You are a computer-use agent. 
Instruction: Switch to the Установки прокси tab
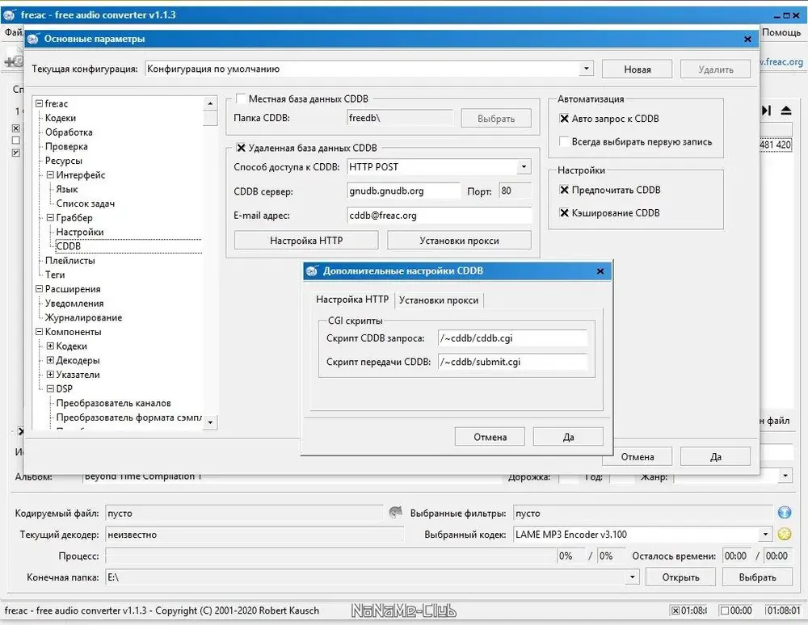tap(439, 300)
